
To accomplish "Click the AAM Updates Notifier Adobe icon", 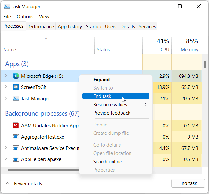I will click(x=16, y=125).
